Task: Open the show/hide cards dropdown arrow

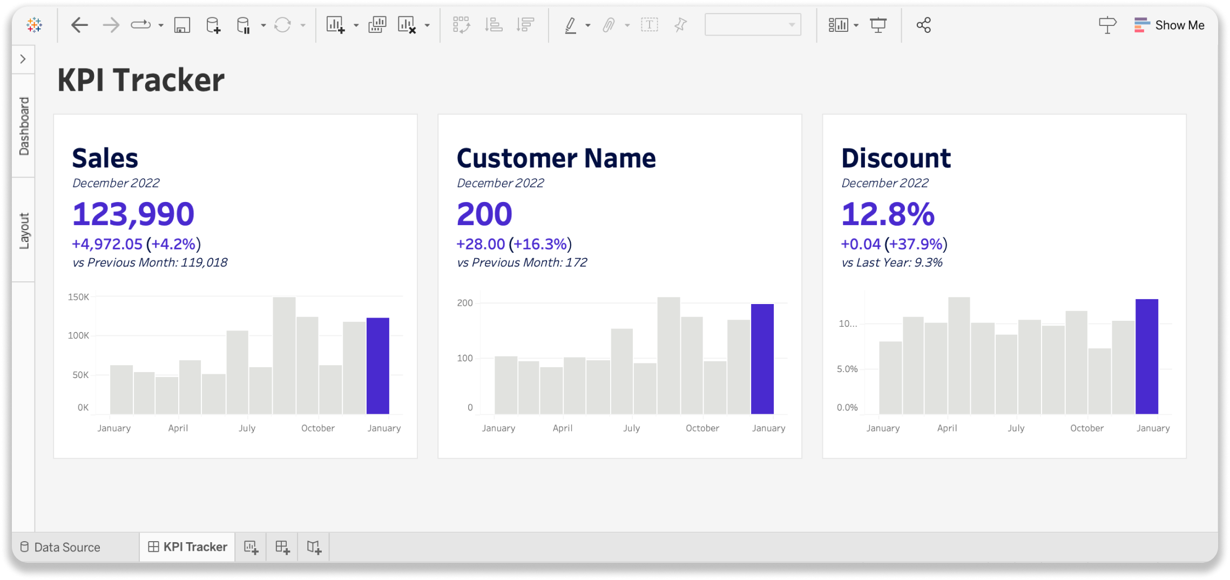Action: click(x=856, y=25)
